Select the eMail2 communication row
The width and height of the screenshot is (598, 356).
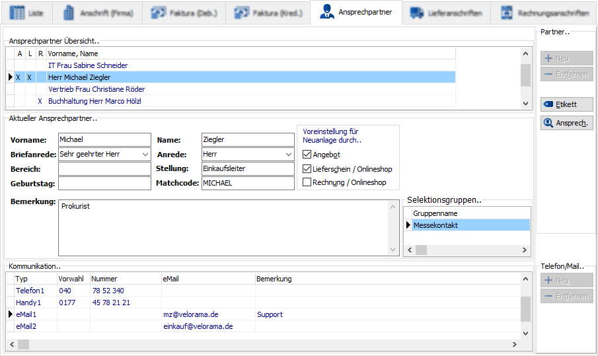pos(263,326)
